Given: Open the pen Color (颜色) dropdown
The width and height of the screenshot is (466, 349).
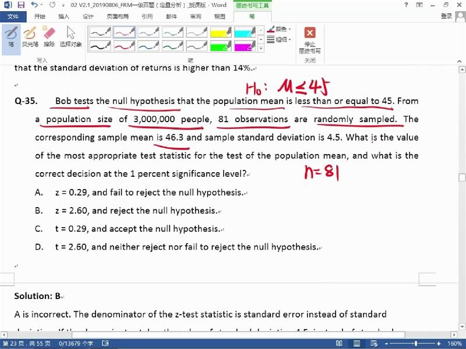Looking at the screenshot, I should pyautogui.click(x=283, y=29).
